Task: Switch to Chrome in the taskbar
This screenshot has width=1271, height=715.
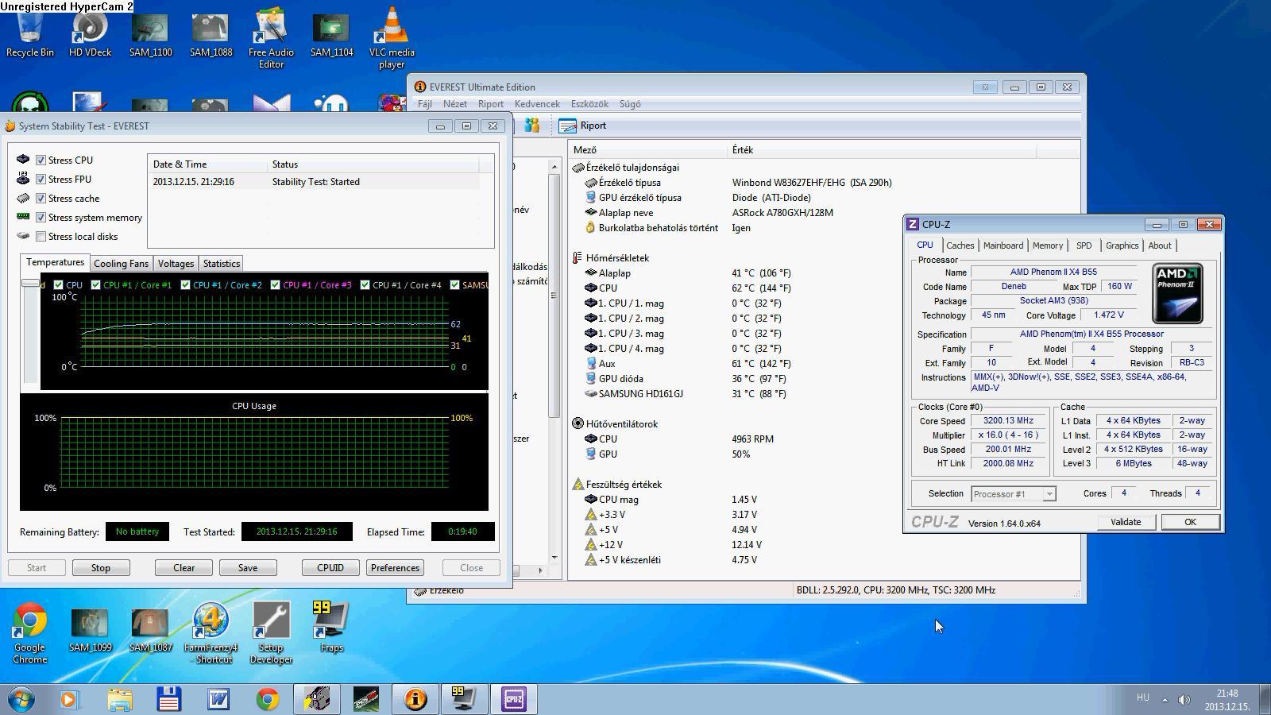Action: click(x=268, y=699)
